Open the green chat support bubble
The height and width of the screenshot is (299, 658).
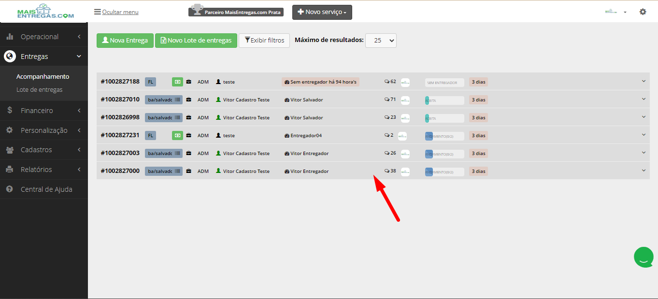tap(644, 257)
